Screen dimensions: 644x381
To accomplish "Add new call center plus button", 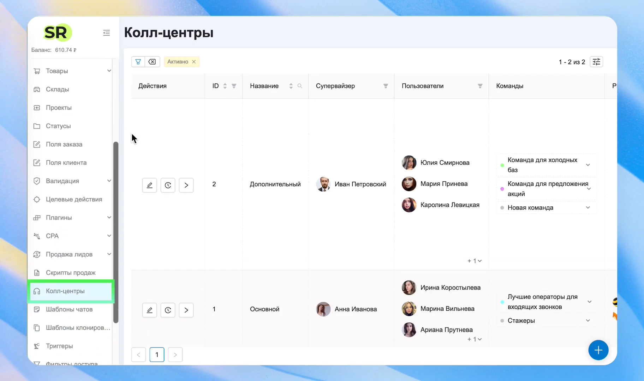I will (x=598, y=350).
